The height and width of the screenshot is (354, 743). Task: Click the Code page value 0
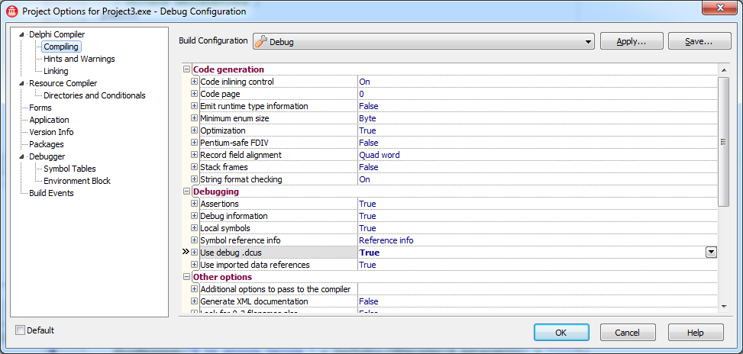point(361,94)
